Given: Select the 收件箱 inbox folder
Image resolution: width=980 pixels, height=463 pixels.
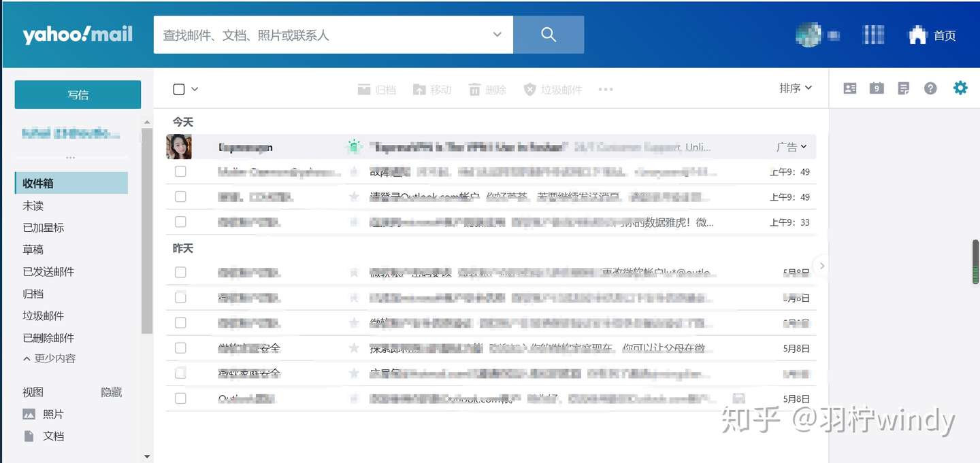Looking at the screenshot, I should (71, 184).
